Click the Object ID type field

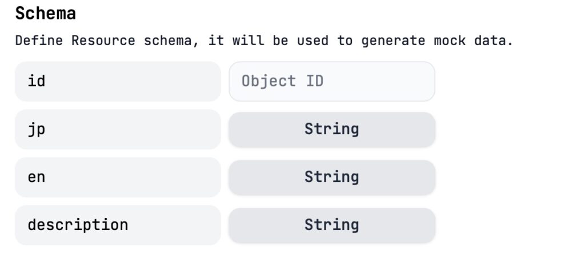pyautogui.click(x=331, y=82)
